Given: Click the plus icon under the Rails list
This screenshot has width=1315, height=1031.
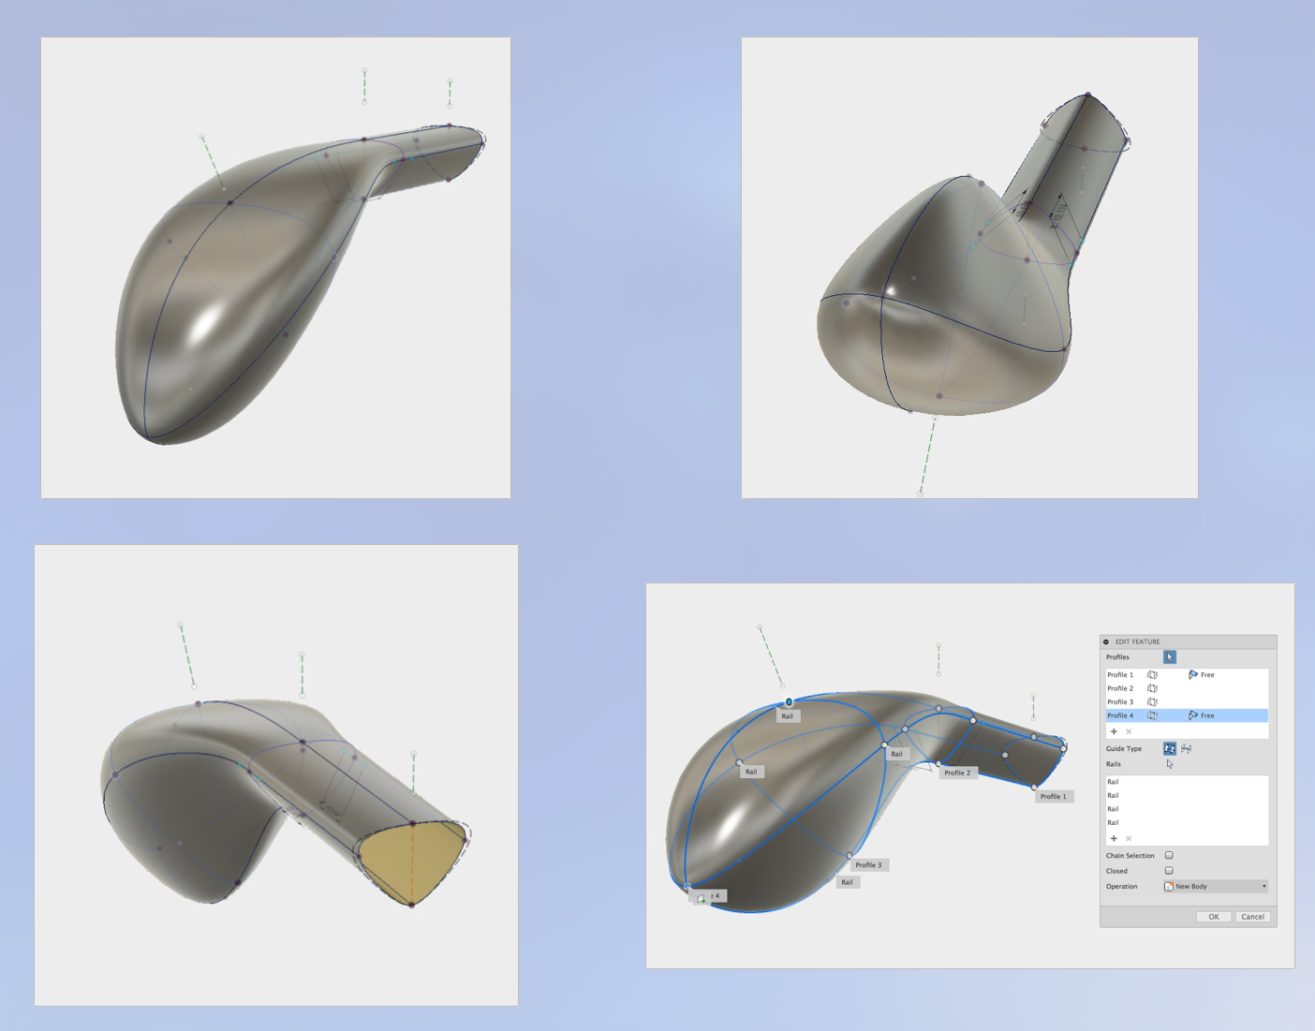Looking at the screenshot, I should [1114, 837].
